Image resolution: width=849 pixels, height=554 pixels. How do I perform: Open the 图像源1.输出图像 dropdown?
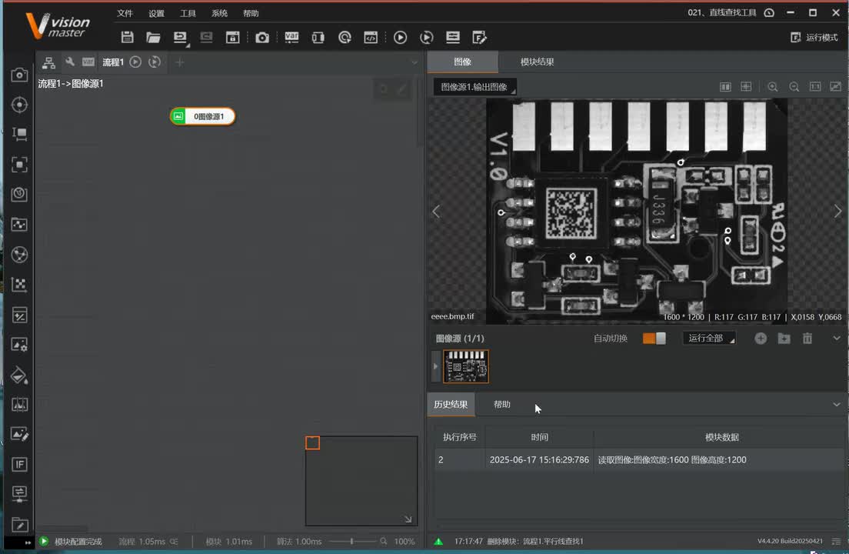click(x=474, y=87)
